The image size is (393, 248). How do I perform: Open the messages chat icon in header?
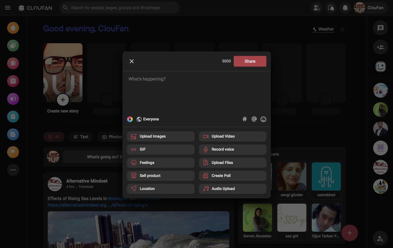coord(331,8)
